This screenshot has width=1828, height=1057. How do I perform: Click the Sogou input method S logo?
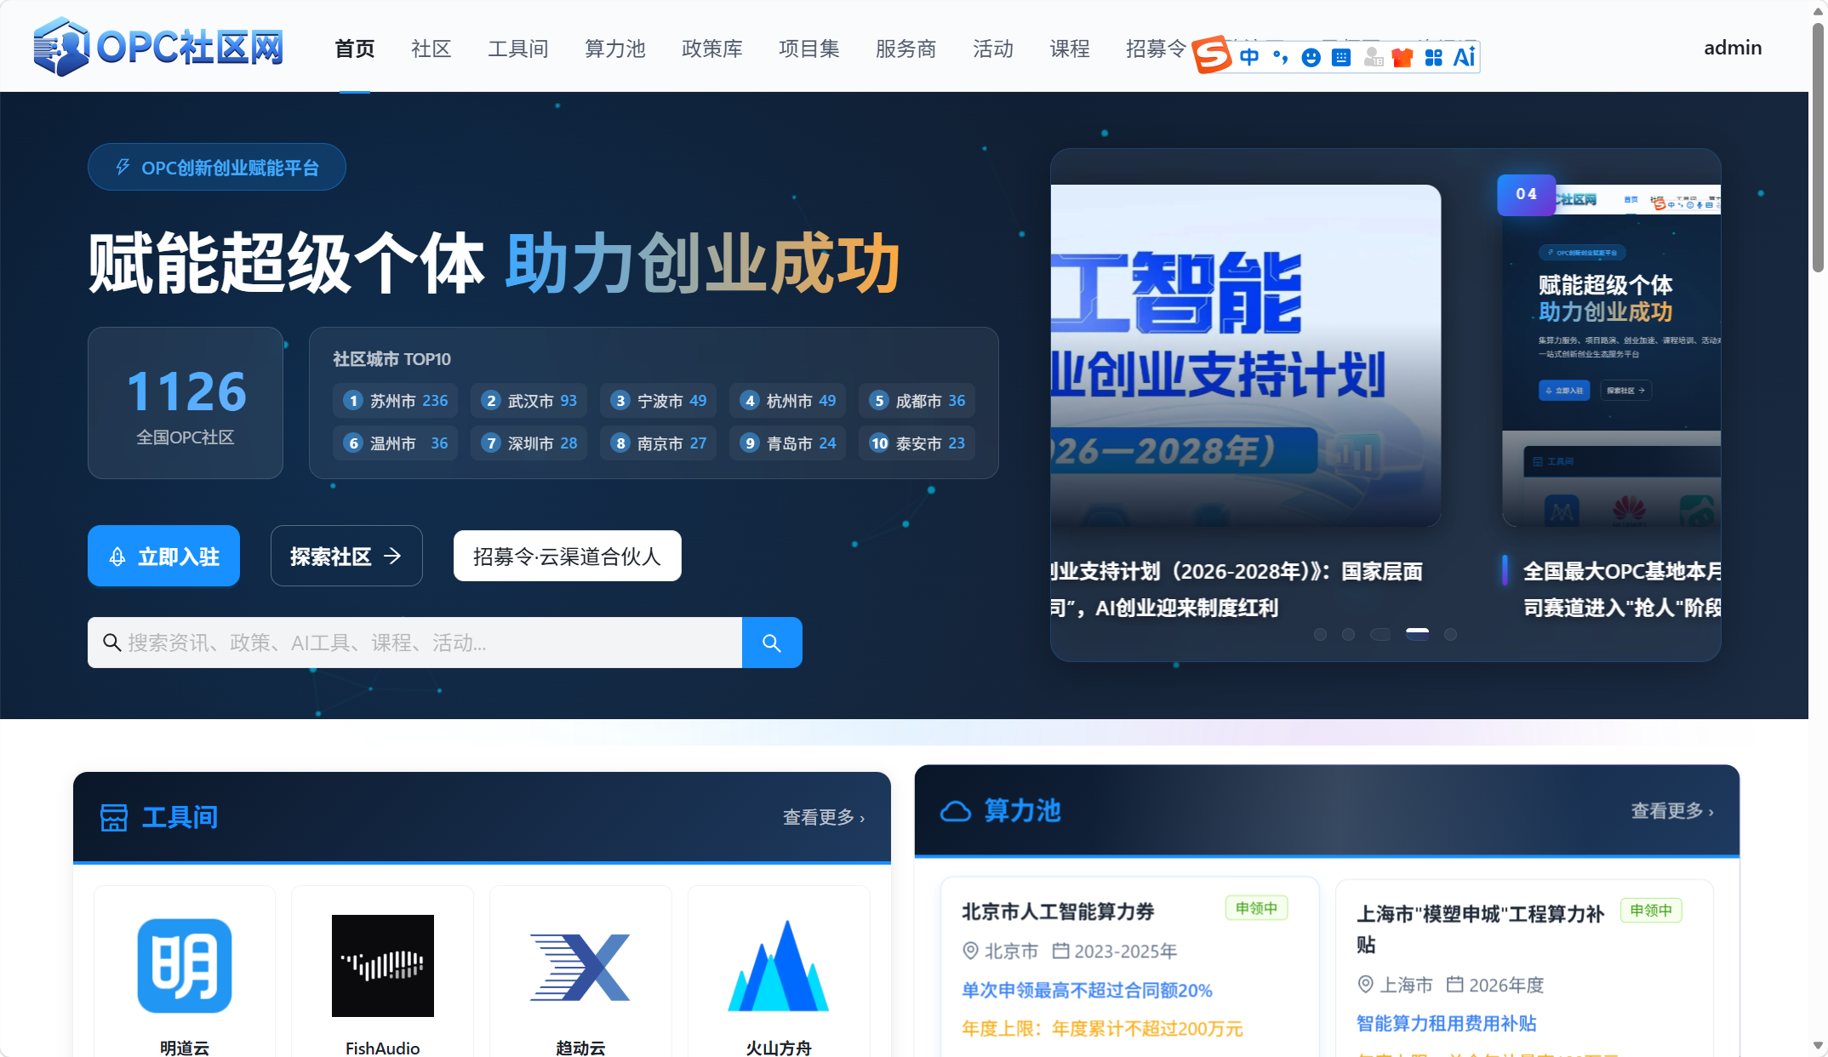coord(1212,56)
